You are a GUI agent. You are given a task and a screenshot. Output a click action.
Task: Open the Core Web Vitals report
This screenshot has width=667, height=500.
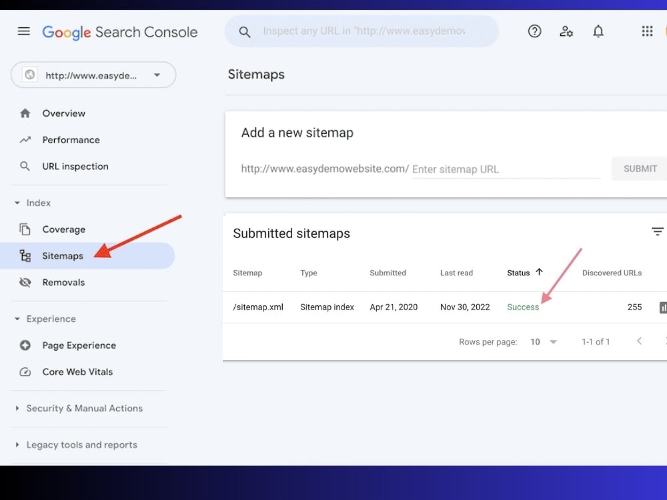pos(77,372)
